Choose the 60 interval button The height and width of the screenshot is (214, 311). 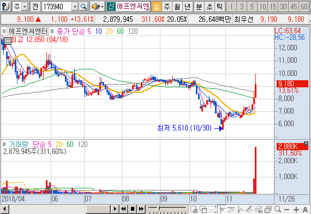pos(304,7)
